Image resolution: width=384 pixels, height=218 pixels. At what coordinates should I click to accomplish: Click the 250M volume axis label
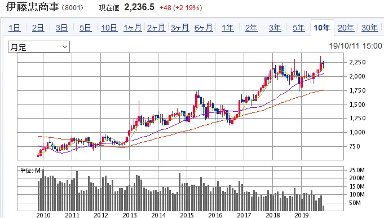click(357, 170)
